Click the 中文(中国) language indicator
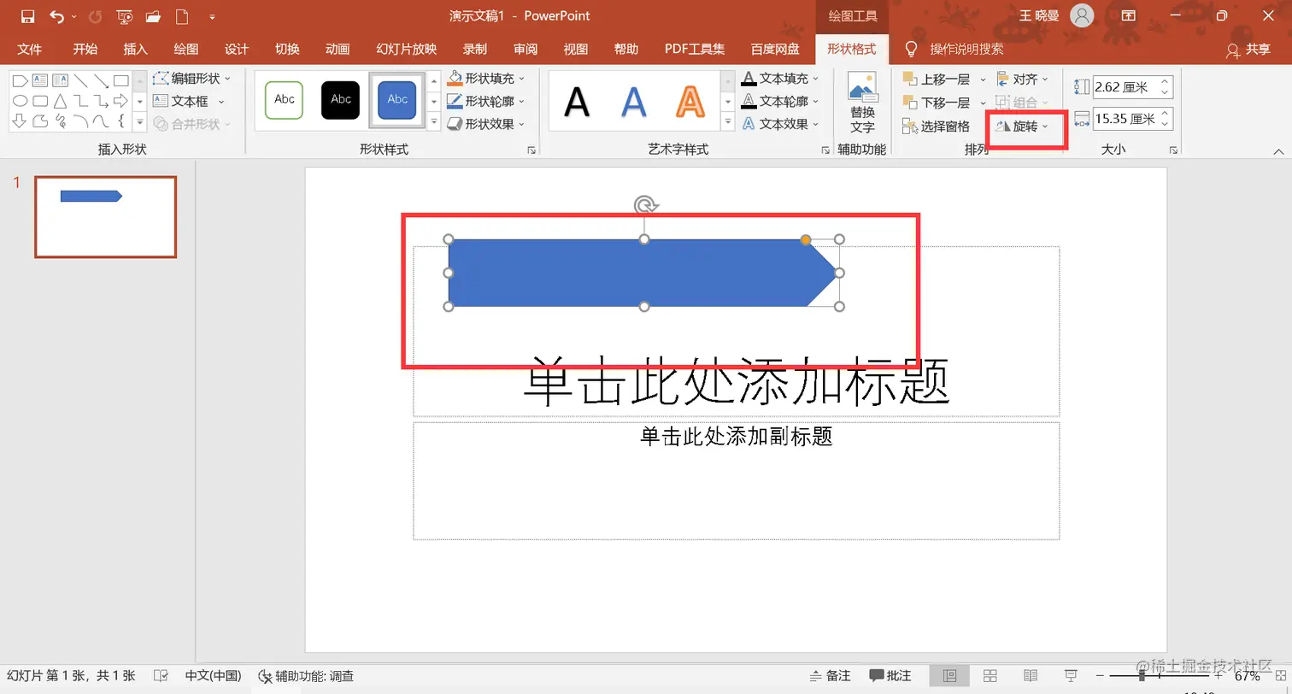 point(214,676)
